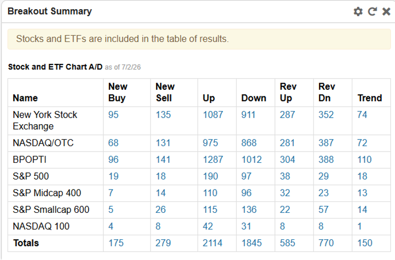Open New York Stock Exchange New Buy 95

(113, 115)
